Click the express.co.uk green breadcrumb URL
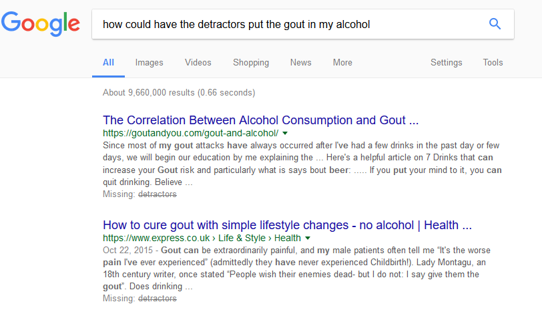 point(202,238)
